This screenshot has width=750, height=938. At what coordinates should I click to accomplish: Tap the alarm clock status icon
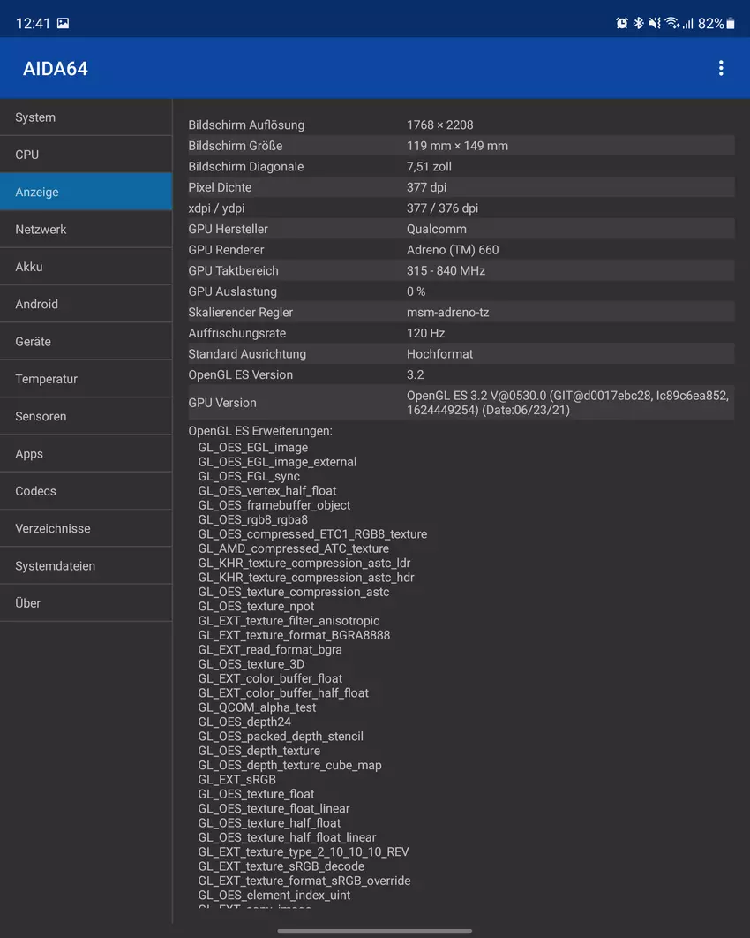(x=622, y=24)
